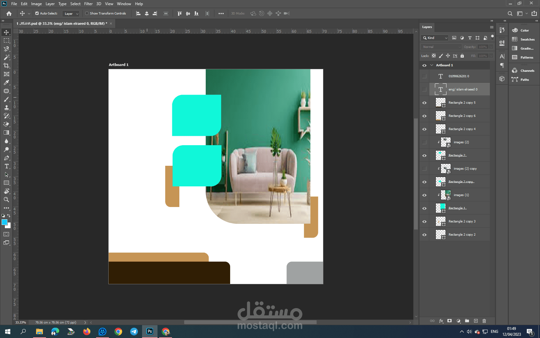Select the Magic Wand tool

(6, 57)
